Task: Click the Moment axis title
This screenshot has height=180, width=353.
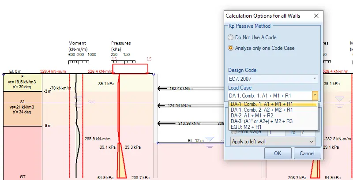Action: tap(77, 43)
